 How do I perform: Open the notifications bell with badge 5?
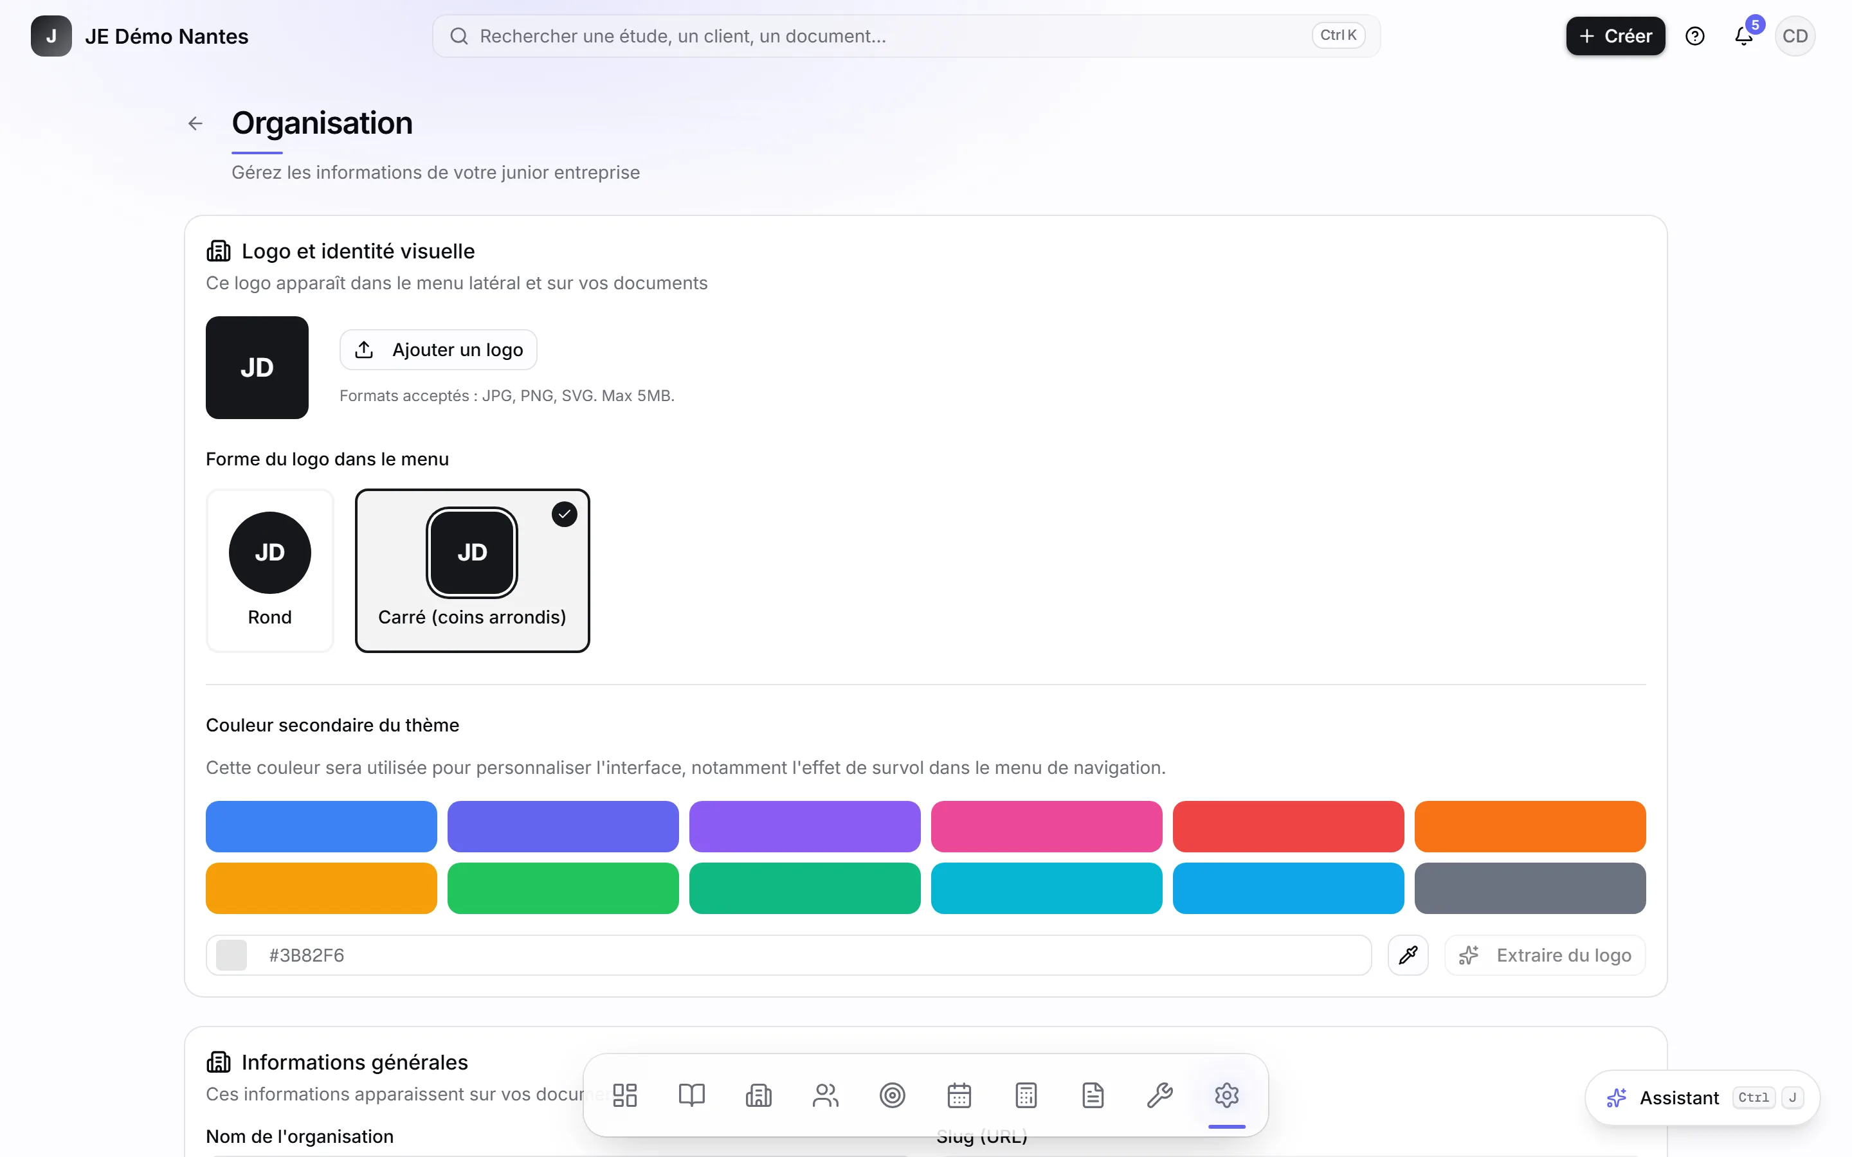[1744, 36]
